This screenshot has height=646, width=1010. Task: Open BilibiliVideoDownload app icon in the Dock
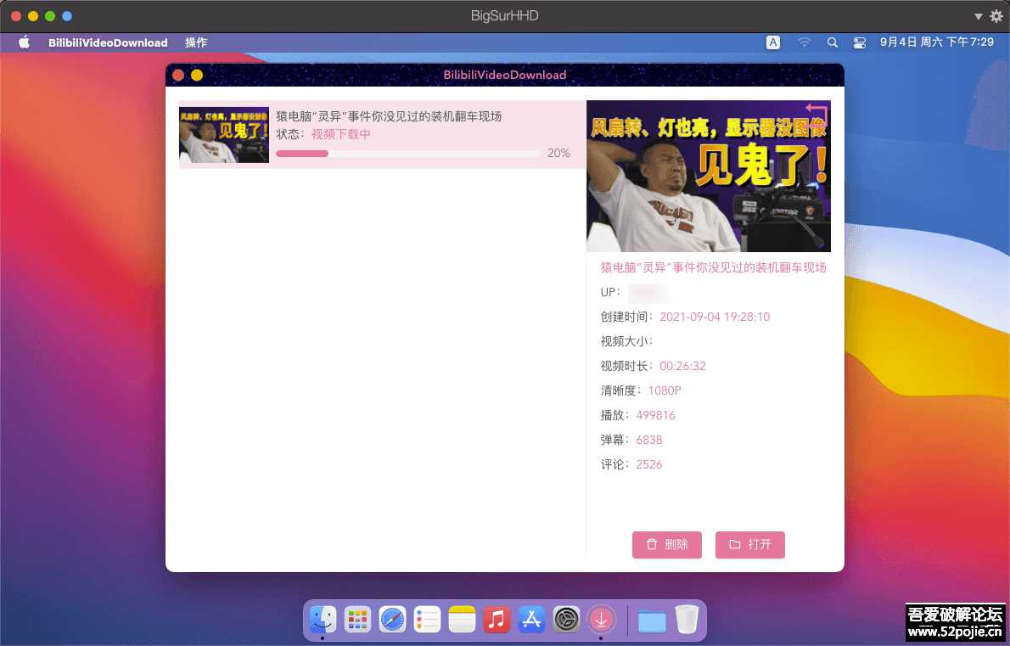point(602,620)
